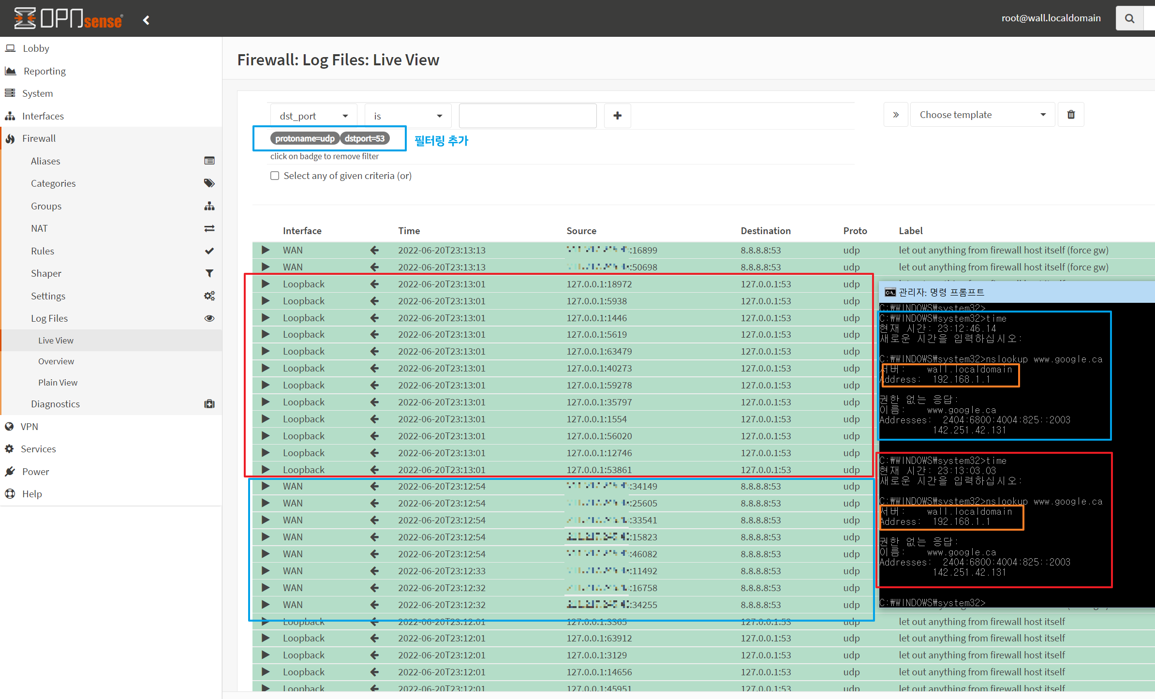Image resolution: width=1155 pixels, height=699 pixels.
Task: Click the Log Files eye icon
Action: point(209,318)
